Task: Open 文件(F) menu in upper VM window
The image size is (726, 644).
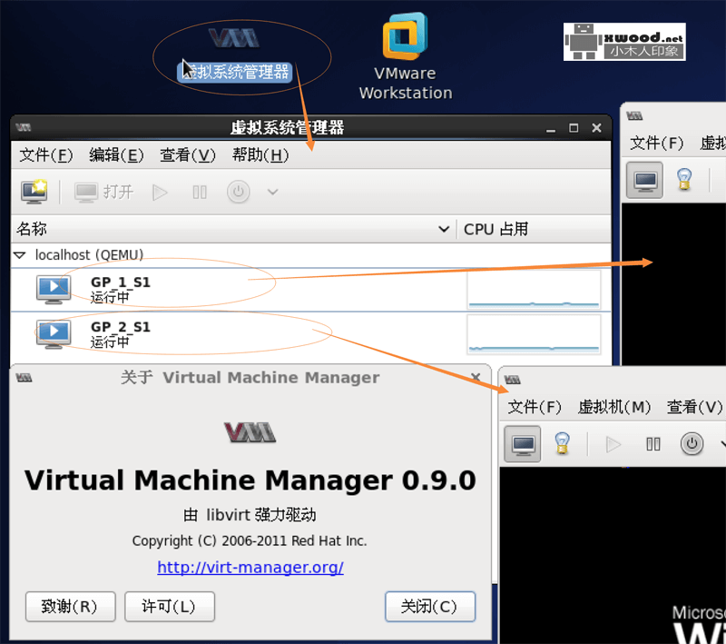Action: (656, 143)
